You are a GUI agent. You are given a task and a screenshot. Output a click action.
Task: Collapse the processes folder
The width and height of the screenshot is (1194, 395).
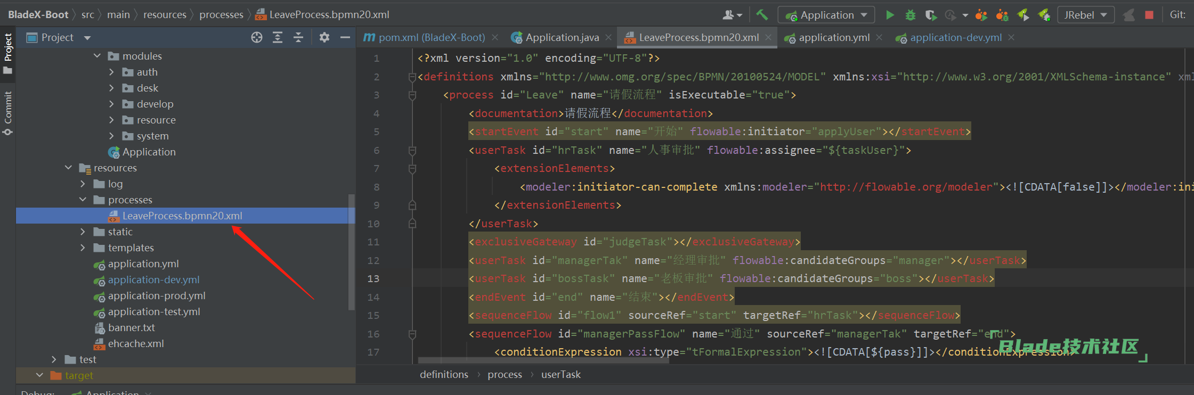click(83, 200)
